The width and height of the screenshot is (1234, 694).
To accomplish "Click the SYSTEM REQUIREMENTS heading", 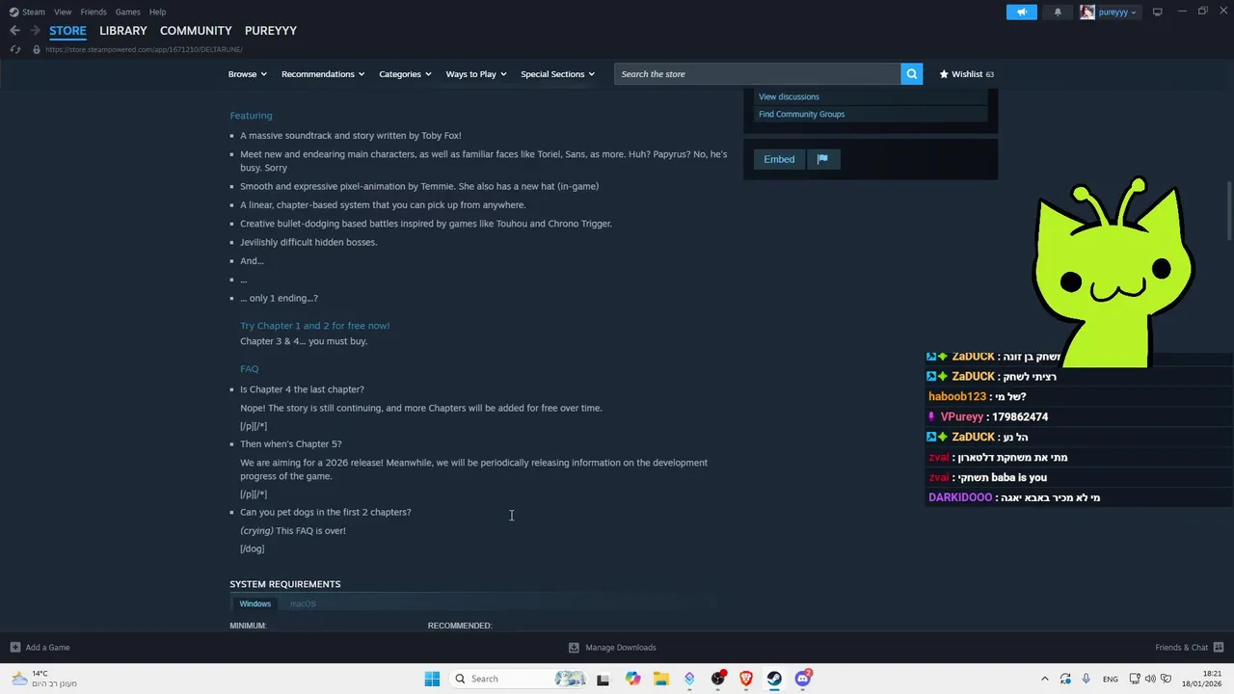I will [285, 584].
